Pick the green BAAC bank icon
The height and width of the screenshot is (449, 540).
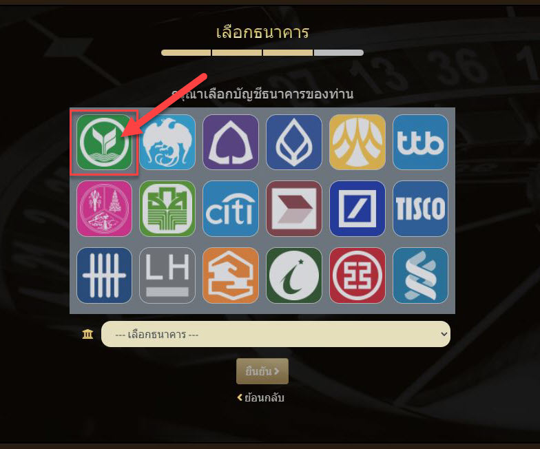(x=167, y=209)
